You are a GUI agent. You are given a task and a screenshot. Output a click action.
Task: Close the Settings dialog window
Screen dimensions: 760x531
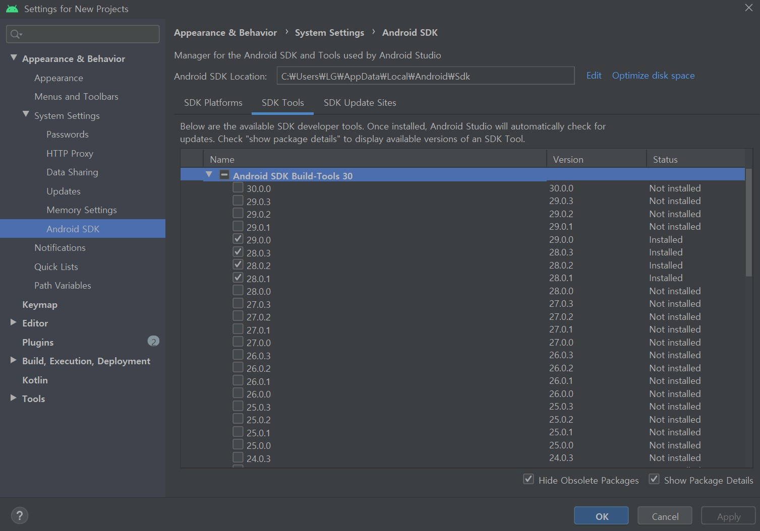[x=748, y=8]
